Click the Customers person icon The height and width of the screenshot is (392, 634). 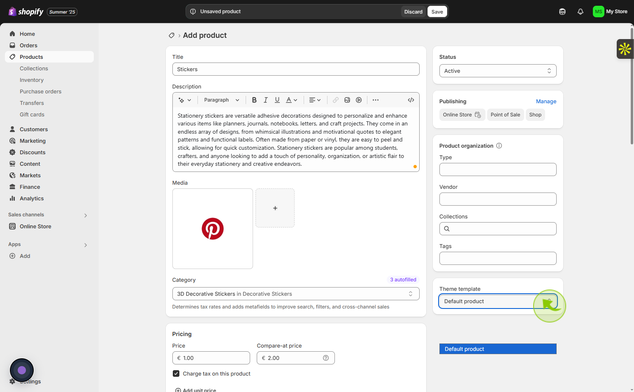pos(12,129)
